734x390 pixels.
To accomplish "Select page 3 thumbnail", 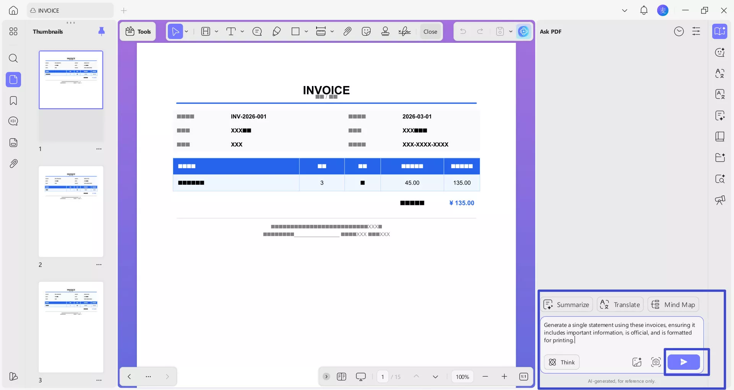I will point(71,327).
